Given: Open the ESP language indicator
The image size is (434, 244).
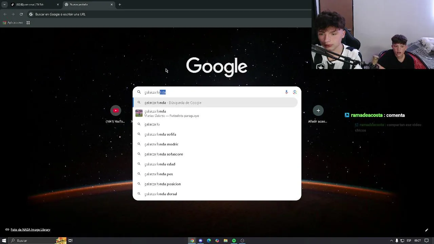Looking at the screenshot, I should coord(409,241).
